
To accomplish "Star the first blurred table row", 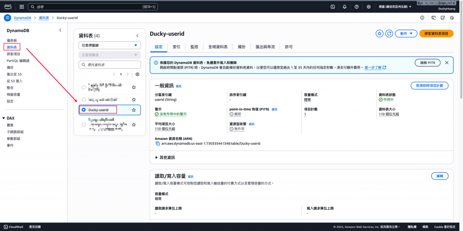I will 134,87.
